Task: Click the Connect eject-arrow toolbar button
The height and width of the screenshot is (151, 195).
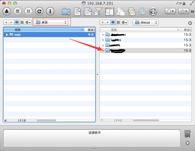Action: tap(7, 11)
